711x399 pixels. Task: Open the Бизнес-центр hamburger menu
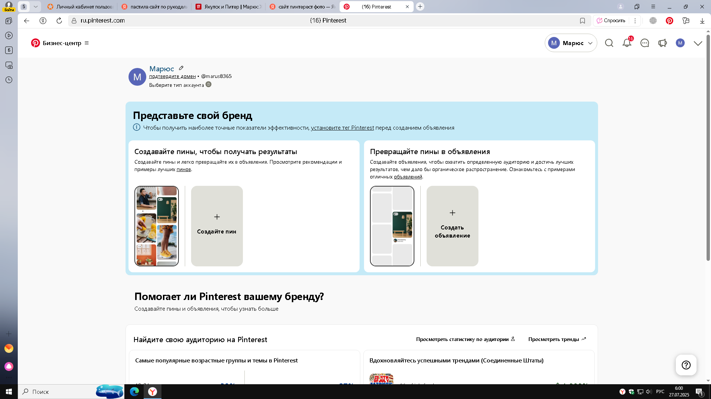click(87, 43)
